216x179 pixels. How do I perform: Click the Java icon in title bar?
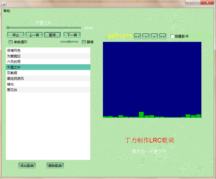tap(4, 4)
